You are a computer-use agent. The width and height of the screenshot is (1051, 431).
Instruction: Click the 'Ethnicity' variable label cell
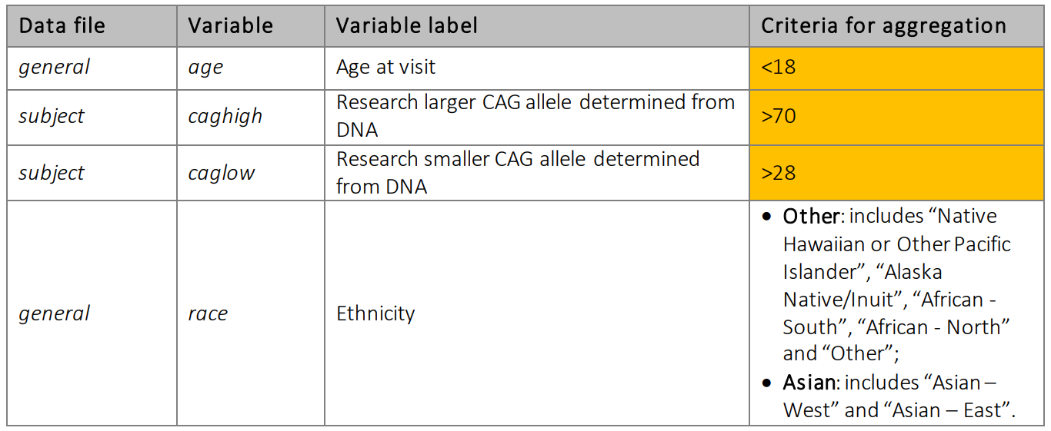[536, 313]
